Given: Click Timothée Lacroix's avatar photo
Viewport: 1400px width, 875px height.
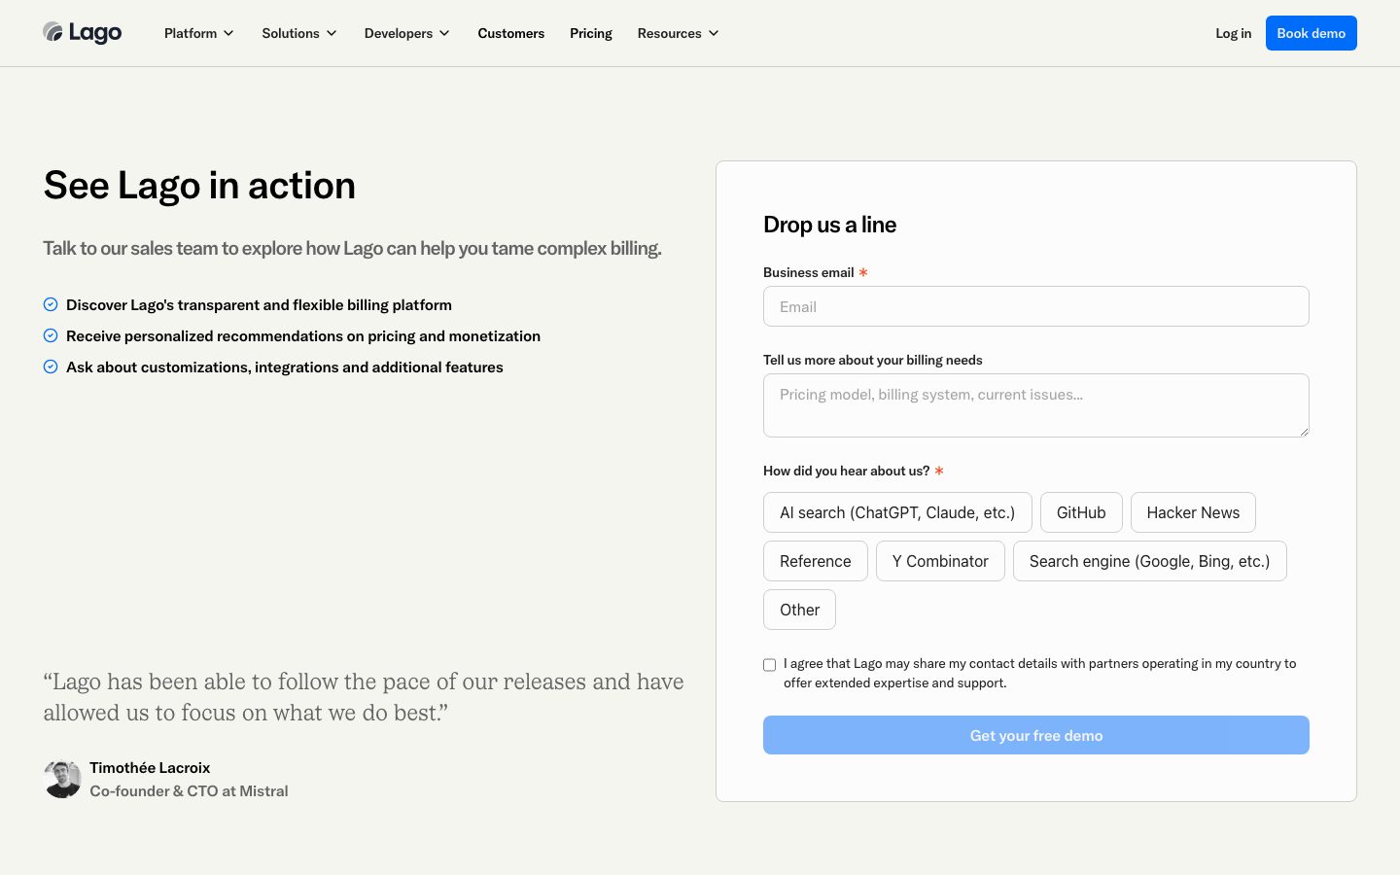Looking at the screenshot, I should 62,779.
